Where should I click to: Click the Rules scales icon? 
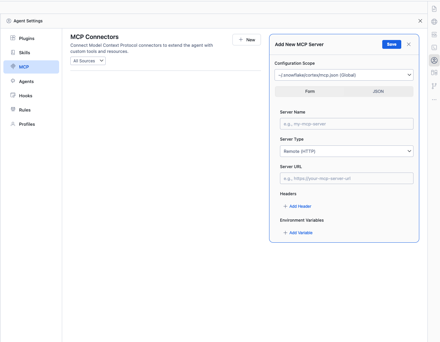point(13,109)
